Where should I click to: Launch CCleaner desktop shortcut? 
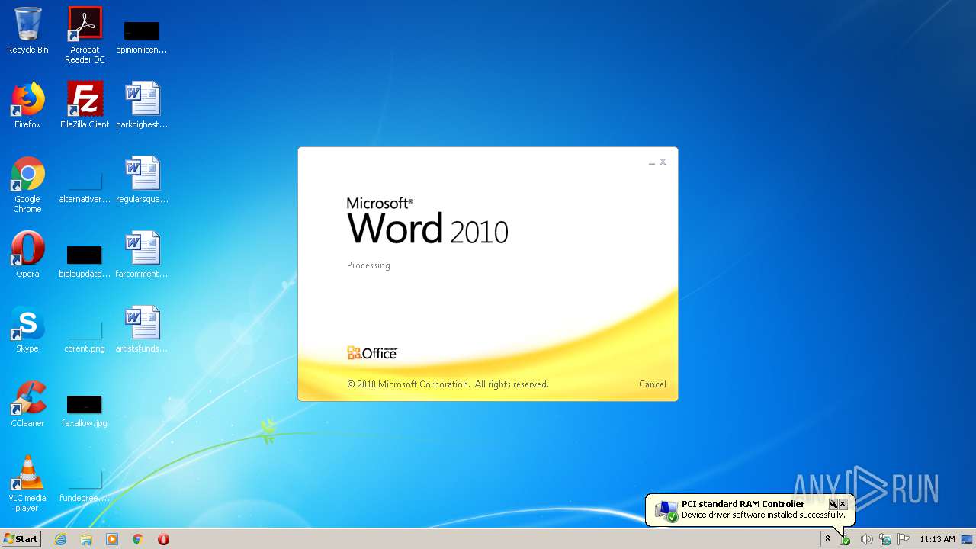pos(27,404)
